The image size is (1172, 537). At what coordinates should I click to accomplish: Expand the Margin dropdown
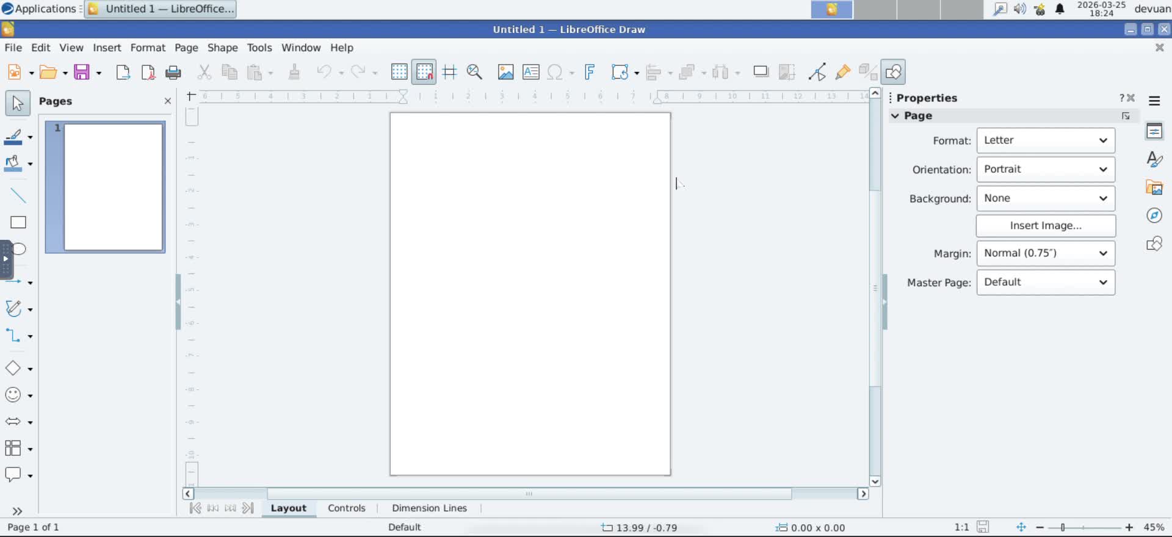pos(1045,253)
